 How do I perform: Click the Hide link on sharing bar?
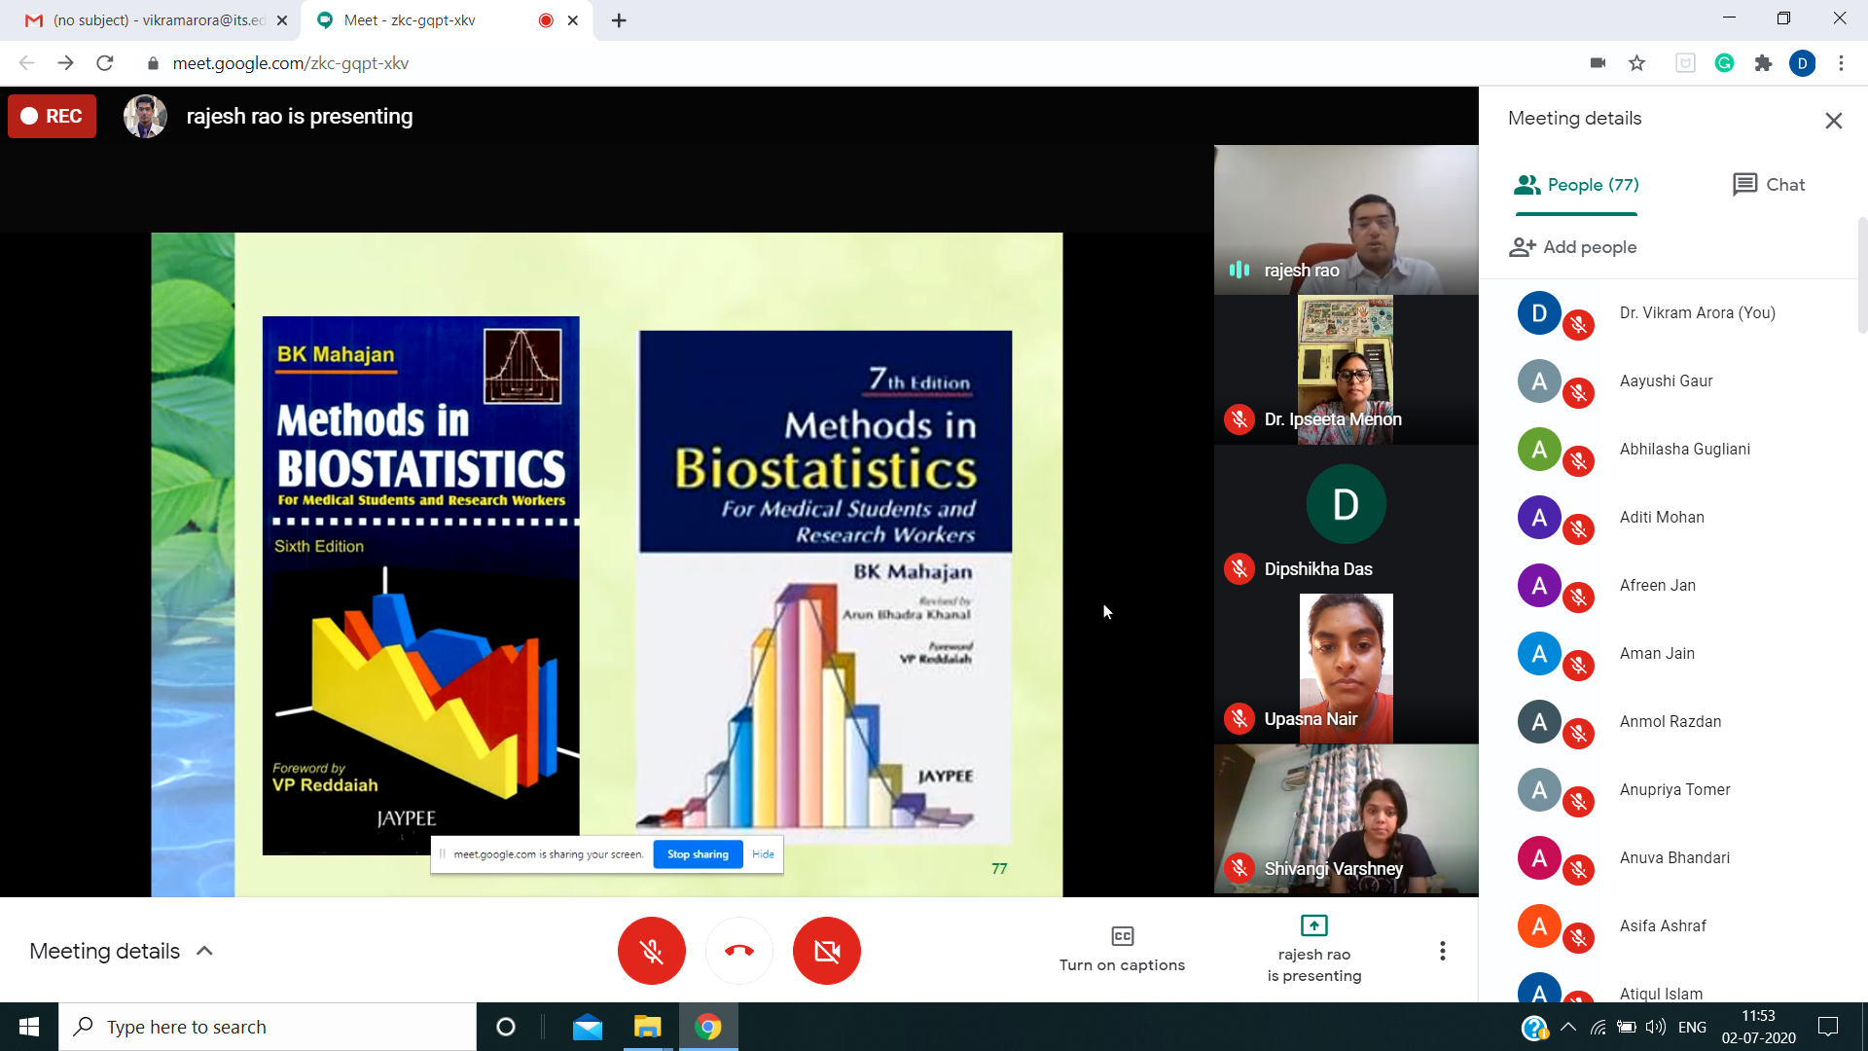click(x=763, y=854)
